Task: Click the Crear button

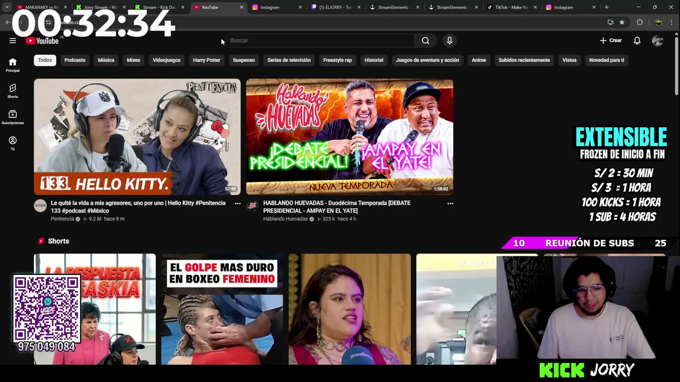Action: [610, 40]
